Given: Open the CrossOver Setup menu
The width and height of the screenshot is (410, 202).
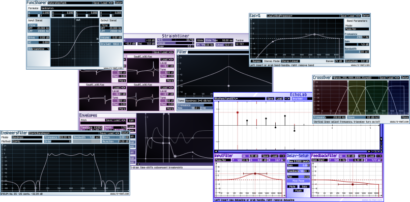Looking at the screenshot, I should tap(405, 78).
